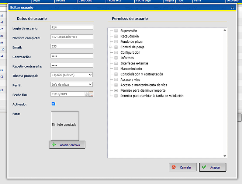Select the Informes tree item

click(127, 58)
